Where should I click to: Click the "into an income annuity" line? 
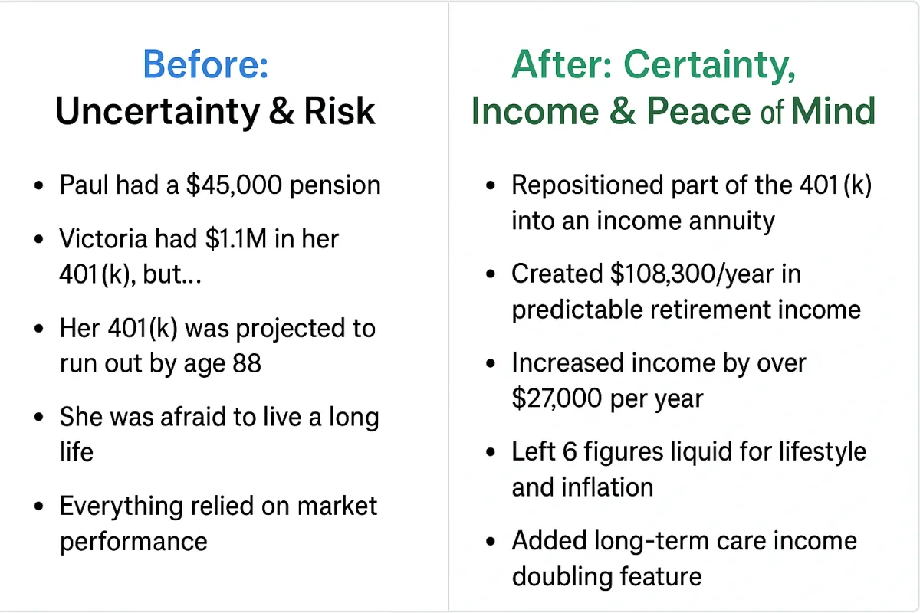coord(643,221)
